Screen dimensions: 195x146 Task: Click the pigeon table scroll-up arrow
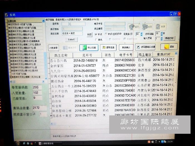pos(176,53)
